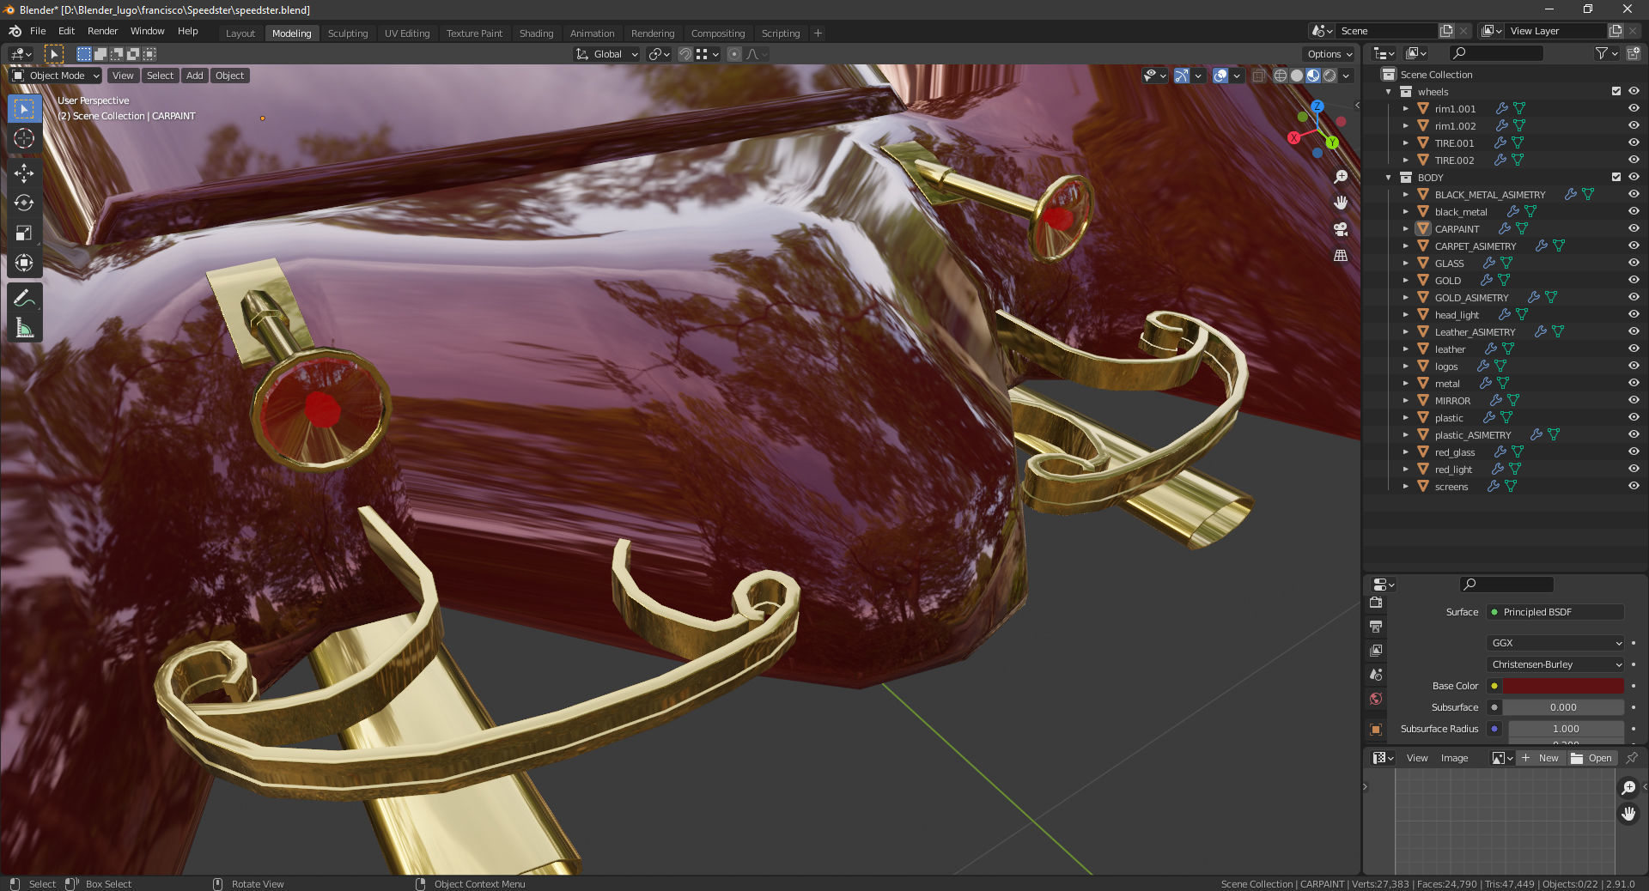
Task: Click the Base Color red swatch
Action: click(x=1563, y=686)
